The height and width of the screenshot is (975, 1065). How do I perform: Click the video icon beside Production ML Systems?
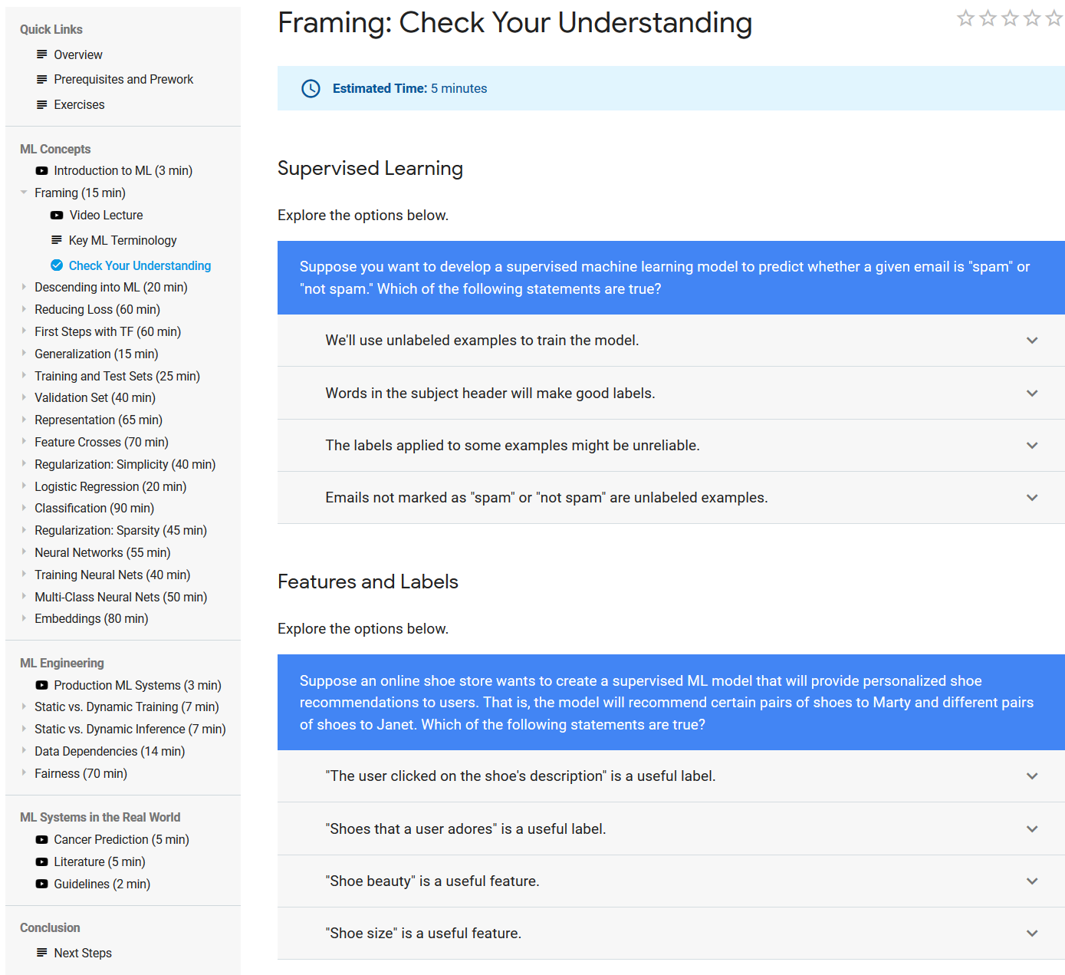coord(42,686)
